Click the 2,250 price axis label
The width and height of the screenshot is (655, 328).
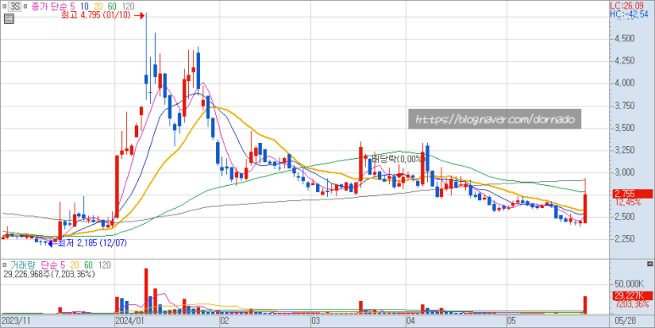(x=625, y=238)
